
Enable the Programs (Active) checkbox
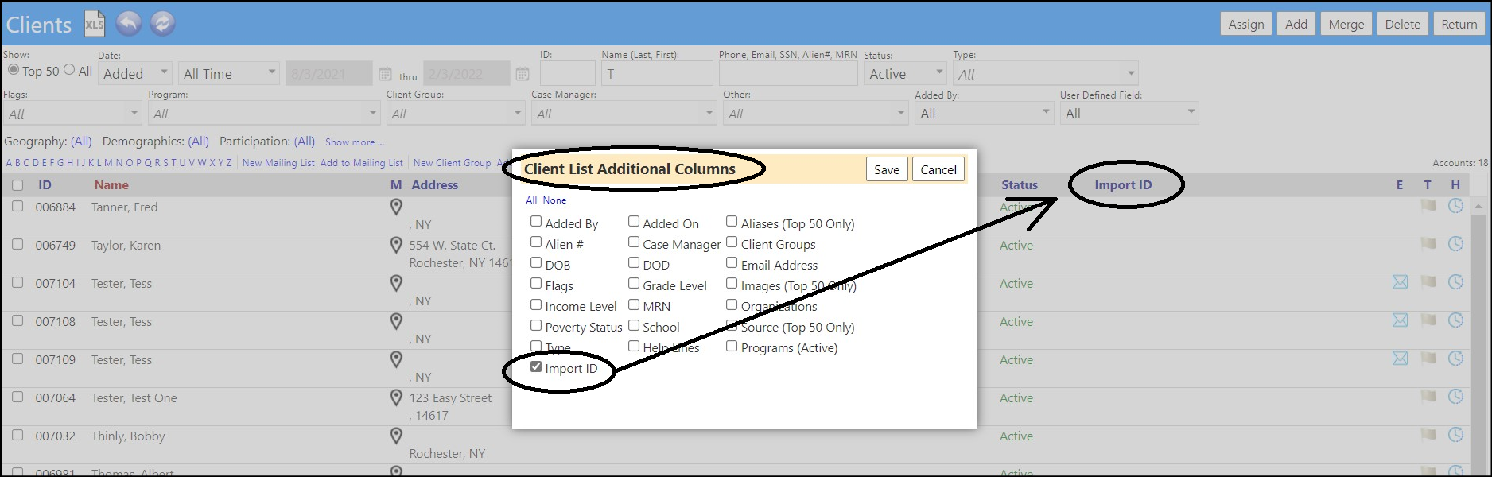[x=732, y=346]
